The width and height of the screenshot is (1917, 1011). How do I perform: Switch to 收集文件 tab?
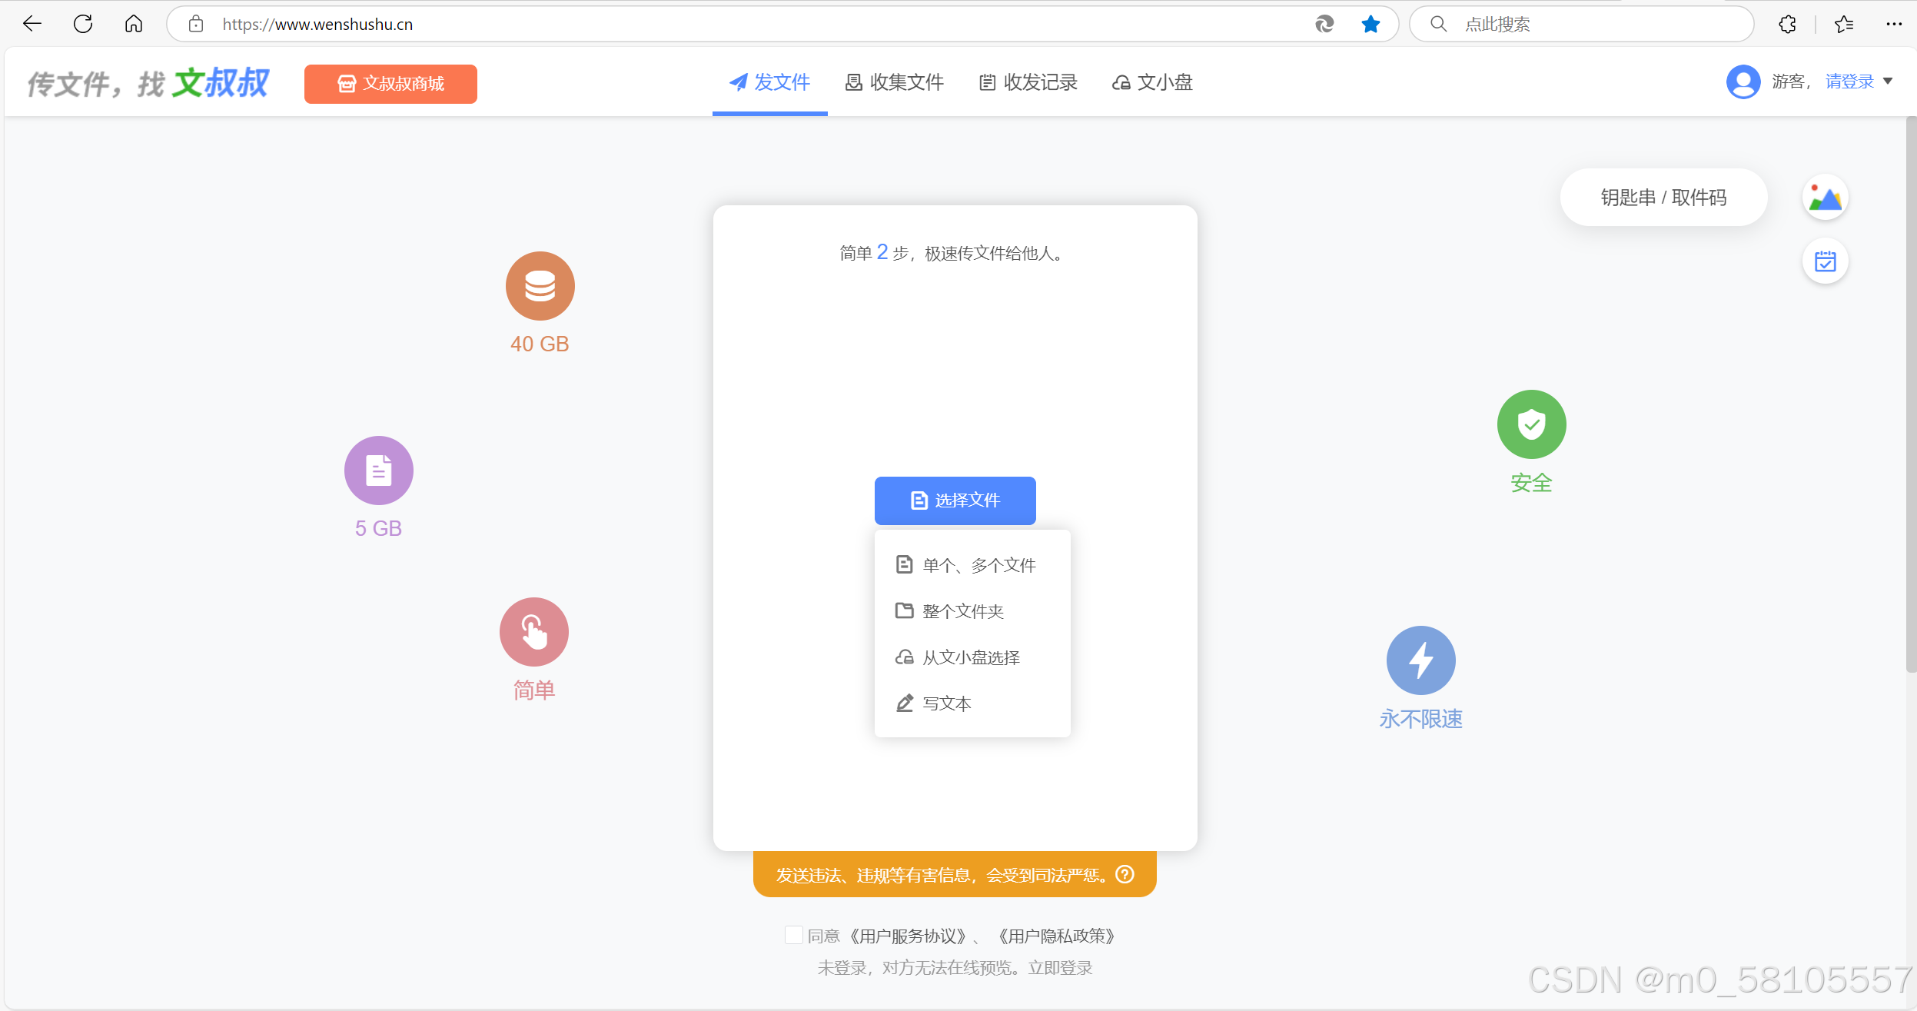[895, 82]
